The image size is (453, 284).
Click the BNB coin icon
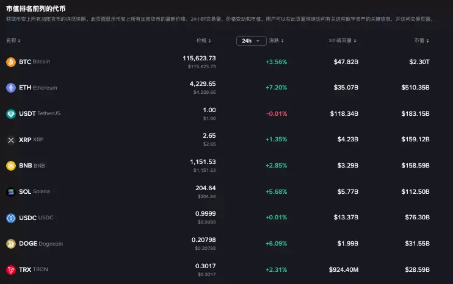click(10, 166)
